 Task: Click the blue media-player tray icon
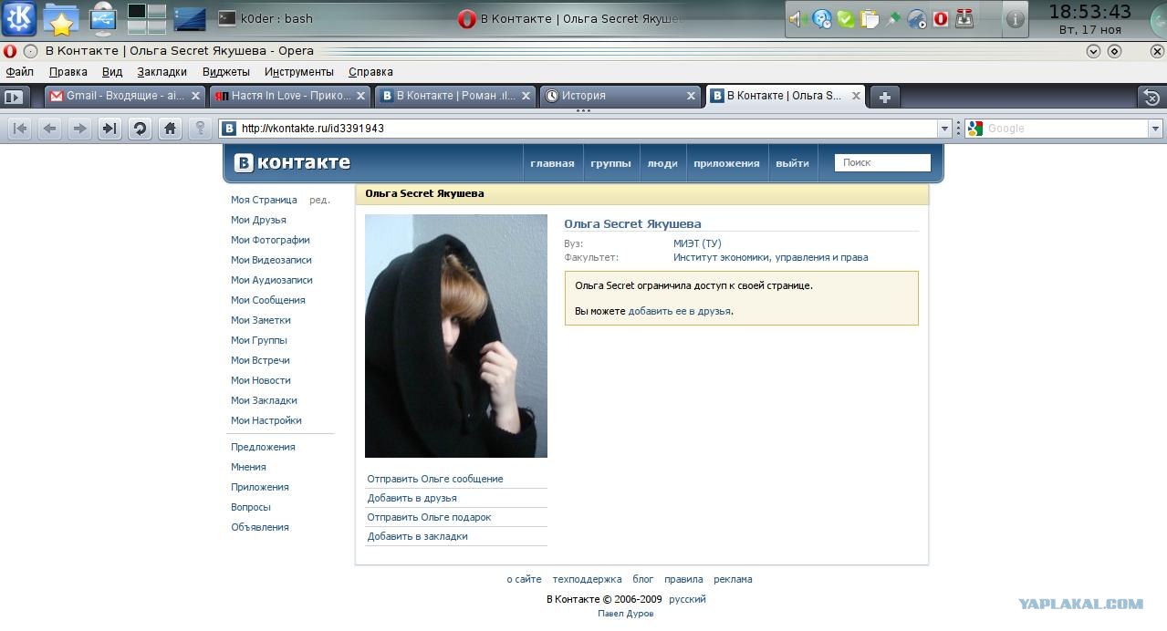[917, 19]
